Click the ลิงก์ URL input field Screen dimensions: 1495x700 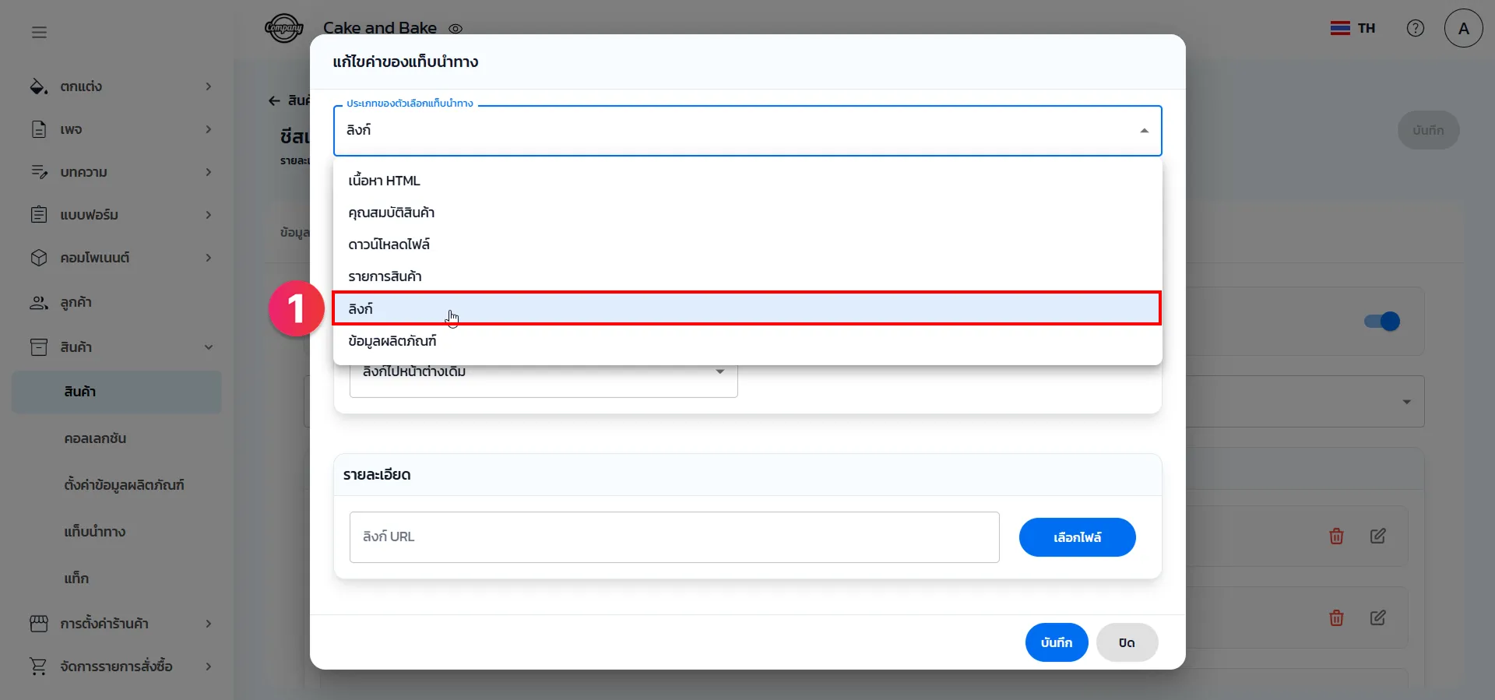[x=674, y=537]
